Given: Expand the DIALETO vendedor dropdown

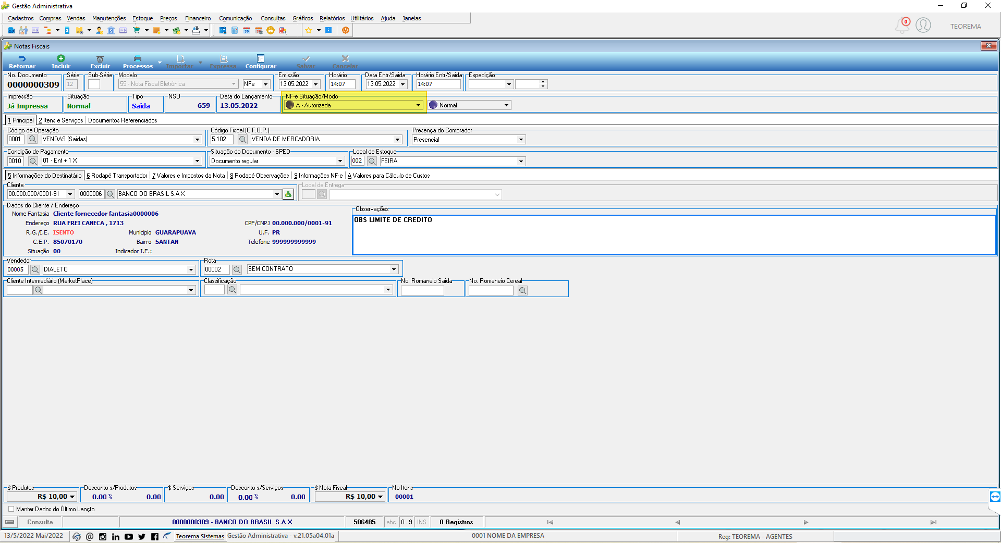Looking at the screenshot, I should point(191,269).
